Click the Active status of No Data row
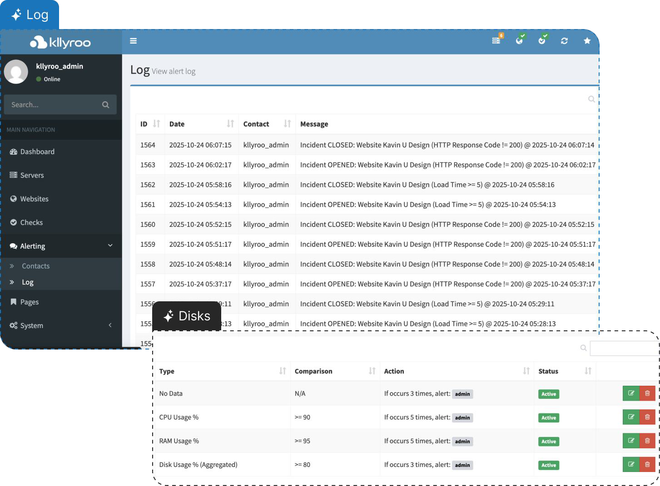 pyautogui.click(x=549, y=394)
